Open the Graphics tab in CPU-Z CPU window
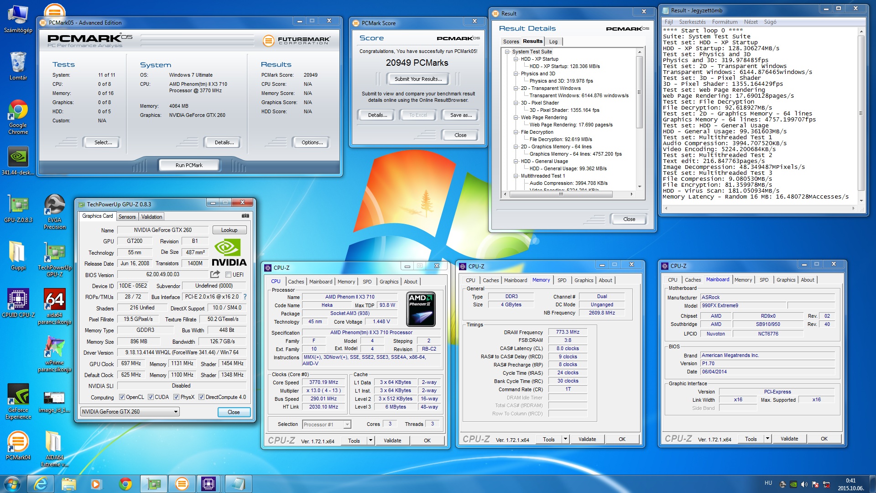Viewport: 876px width, 493px height. click(389, 282)
